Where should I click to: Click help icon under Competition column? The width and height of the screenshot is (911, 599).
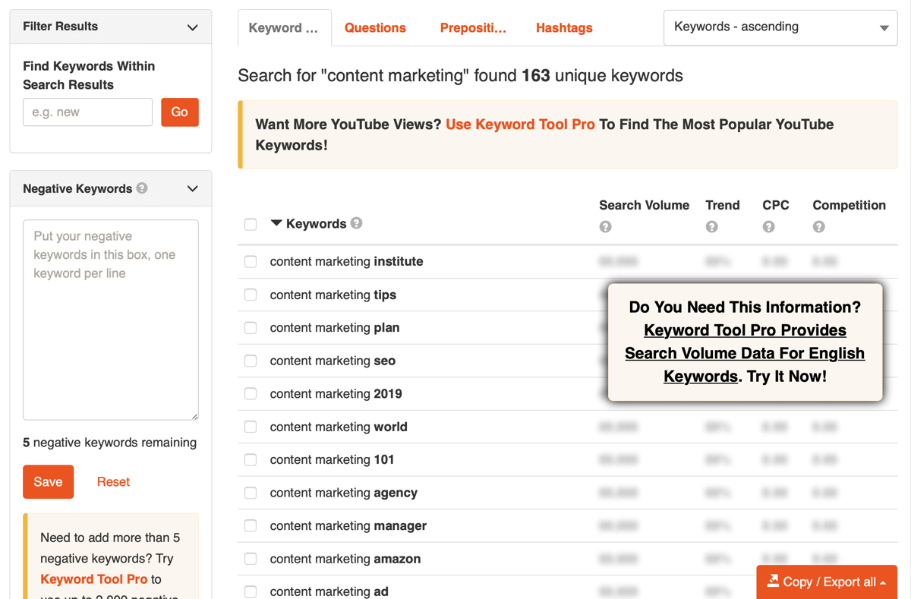(x=818, y=227)
